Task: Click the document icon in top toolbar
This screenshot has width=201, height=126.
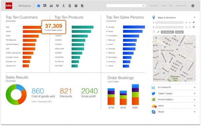Action: [82, 6]
